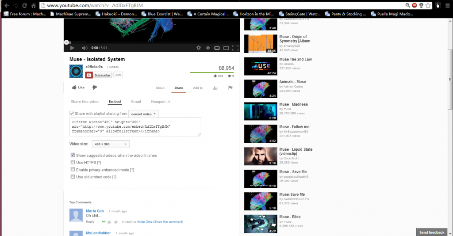Play the video with the play button
Image resolution: width=453 pixels, height=236 pixels.
point(72,48)
